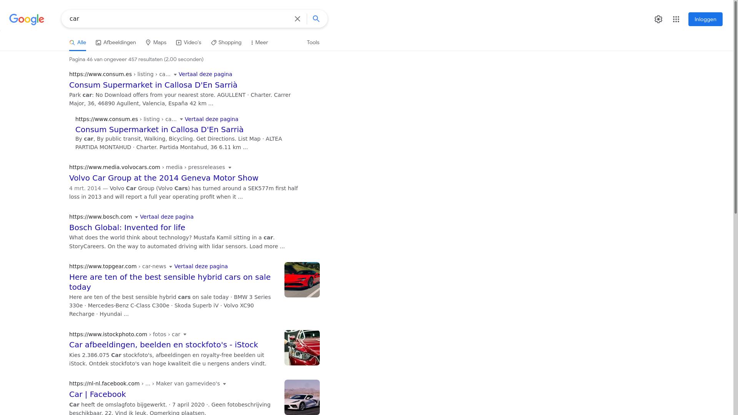Open the Tools options
The image size is (738, 415).
(313, 43)
